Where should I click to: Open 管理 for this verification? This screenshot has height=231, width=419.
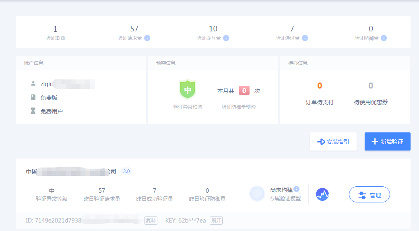click(x=369, y=195)
